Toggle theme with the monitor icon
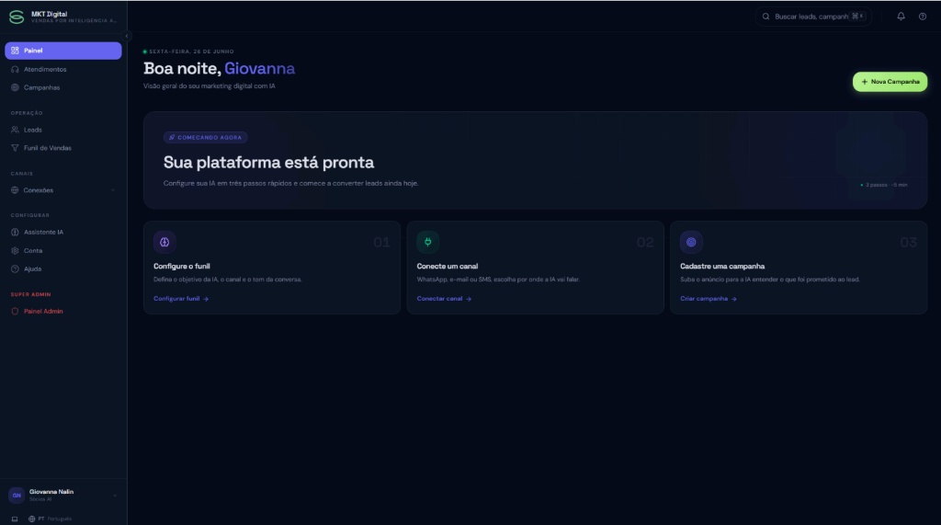 pos(15,519)
